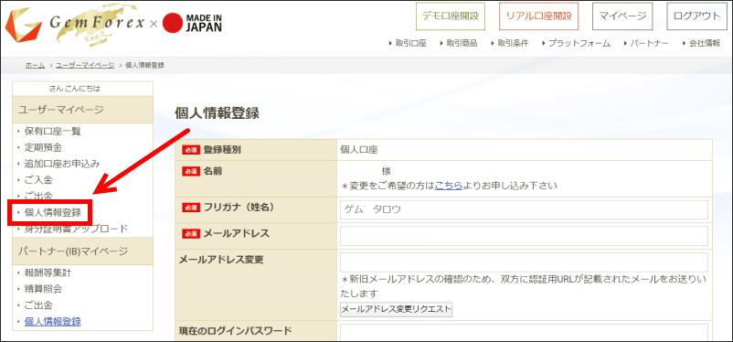Open デモ口座開設 button
This screenshot has width=733, height=342.
[451, 16]
